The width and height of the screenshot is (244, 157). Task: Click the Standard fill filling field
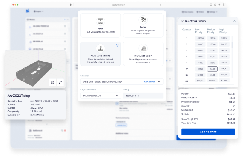(x=143, y=95)
